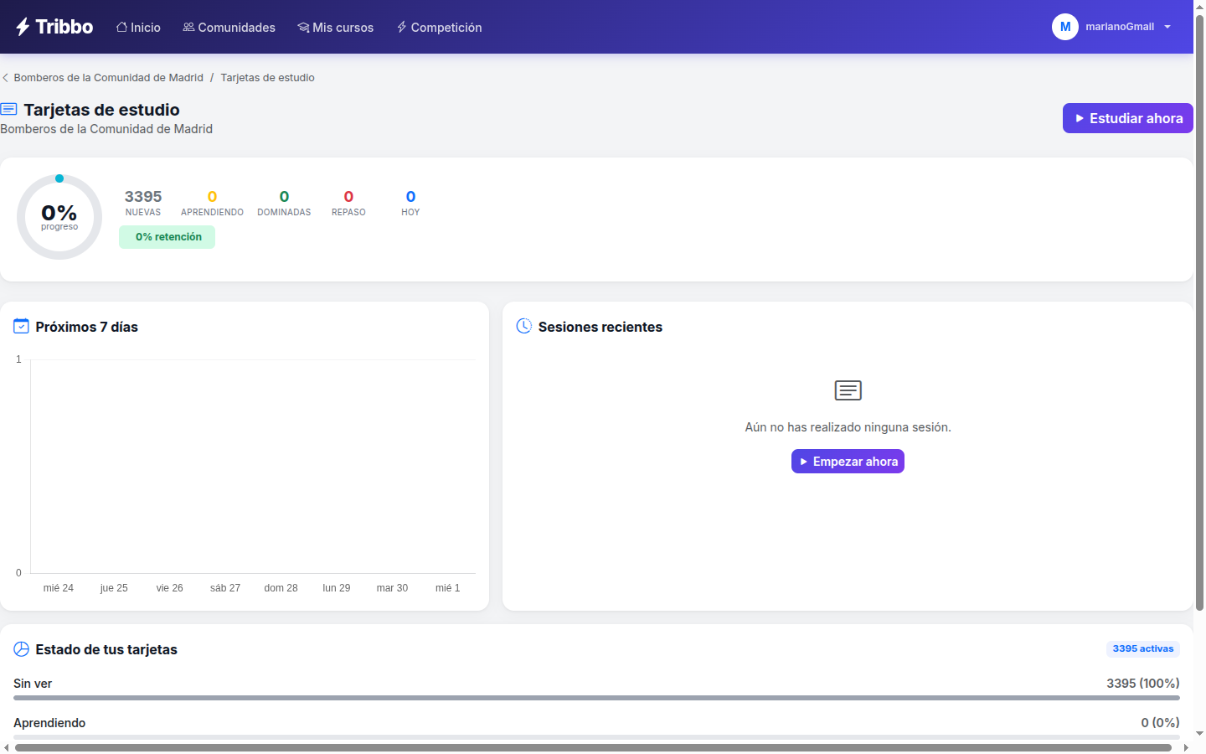Start studying with Estudiar ahora button
The height and width of the screenshot is (754, 1206).
[x=1128, y=118]
